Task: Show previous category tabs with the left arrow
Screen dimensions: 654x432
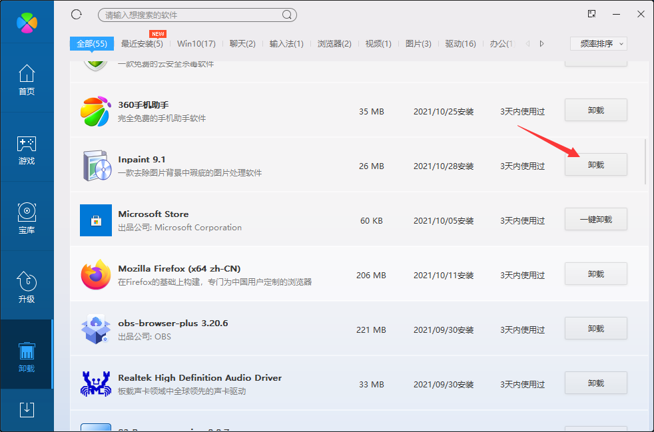Action: 527,44
